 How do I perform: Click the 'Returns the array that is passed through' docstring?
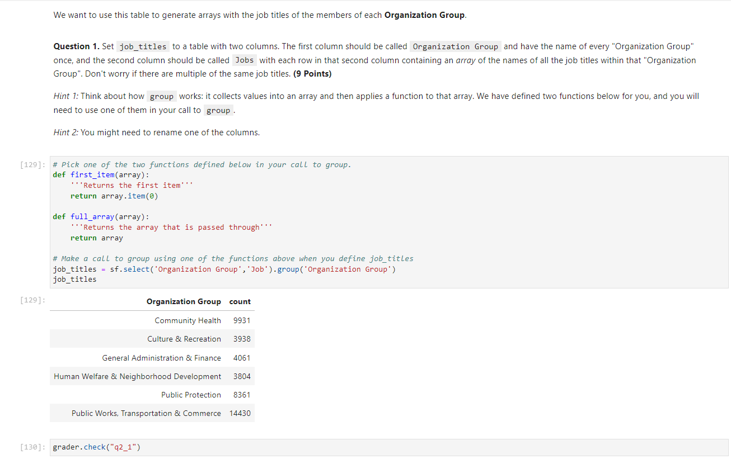point(171,227)
